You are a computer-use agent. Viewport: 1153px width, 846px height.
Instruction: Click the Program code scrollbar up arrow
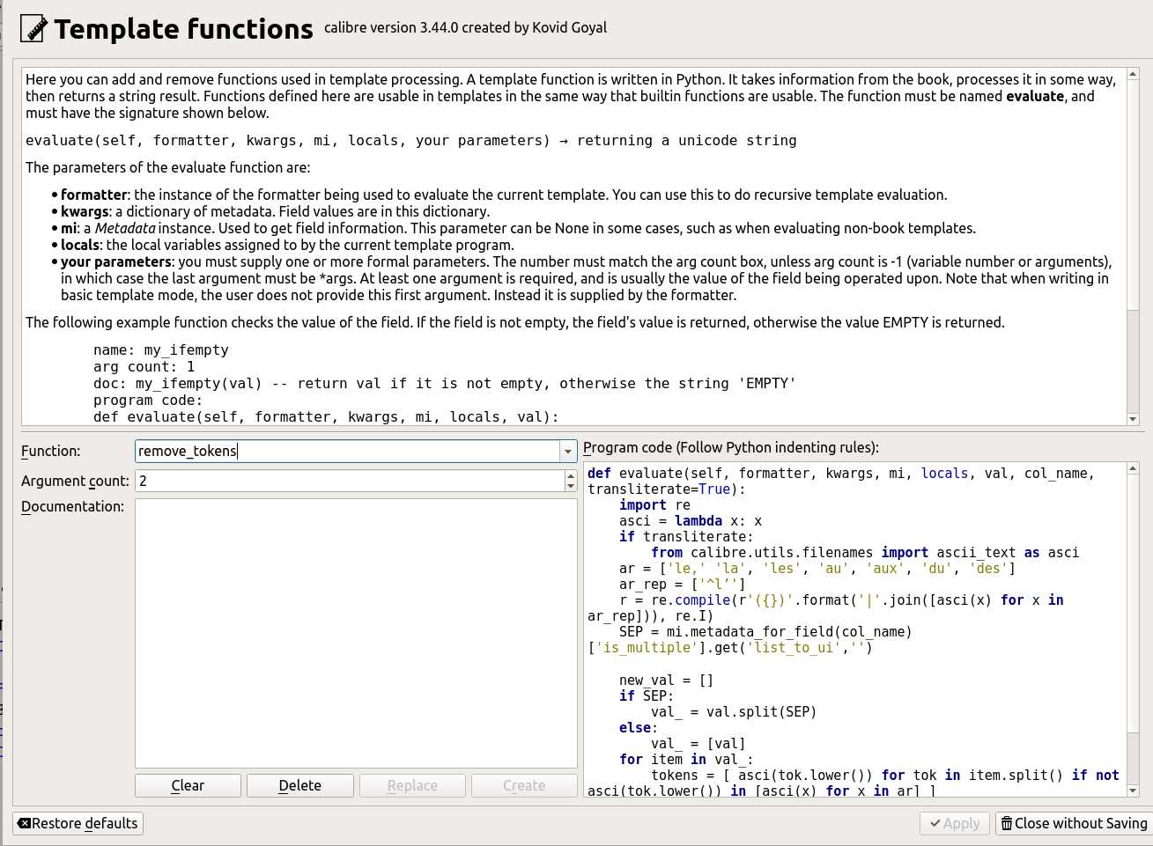(x=1133, y=469)
